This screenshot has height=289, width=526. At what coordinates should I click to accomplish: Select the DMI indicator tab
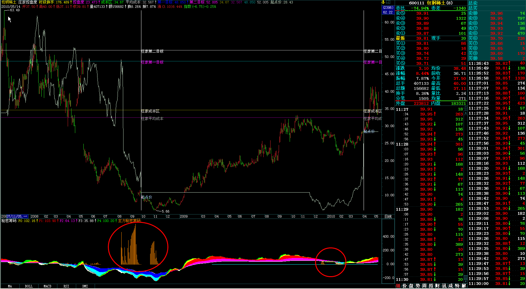tap(85, 286)
